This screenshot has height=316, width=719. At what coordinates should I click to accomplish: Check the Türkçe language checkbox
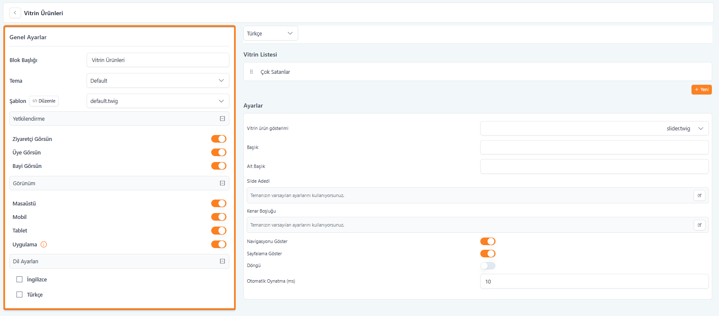pyautogui.click(x=19, y=294)
